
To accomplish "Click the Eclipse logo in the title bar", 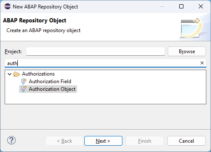I will 7,6.
